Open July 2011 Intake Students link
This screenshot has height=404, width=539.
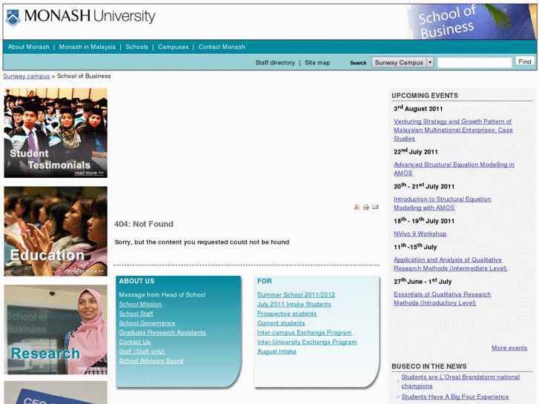coord(294,304)
